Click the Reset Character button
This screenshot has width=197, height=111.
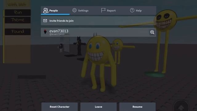click(59, 107)
